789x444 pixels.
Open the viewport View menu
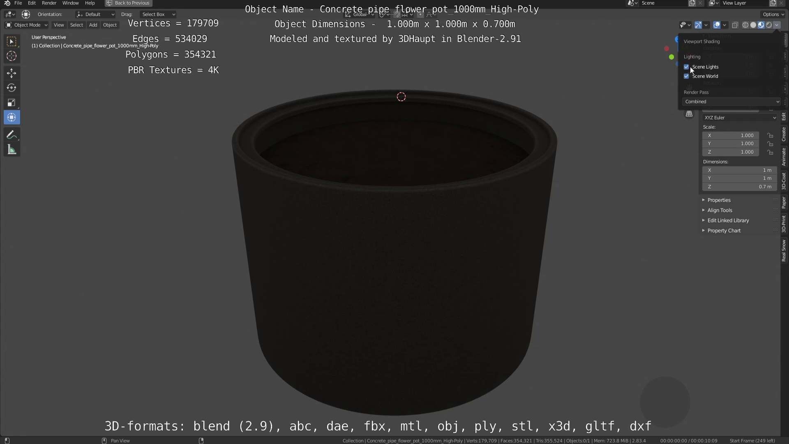pos(59,25)
